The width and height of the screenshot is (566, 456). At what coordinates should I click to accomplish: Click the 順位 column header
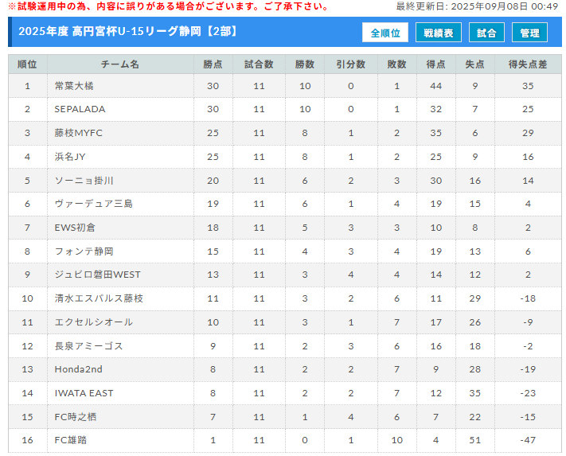[27, 64]
